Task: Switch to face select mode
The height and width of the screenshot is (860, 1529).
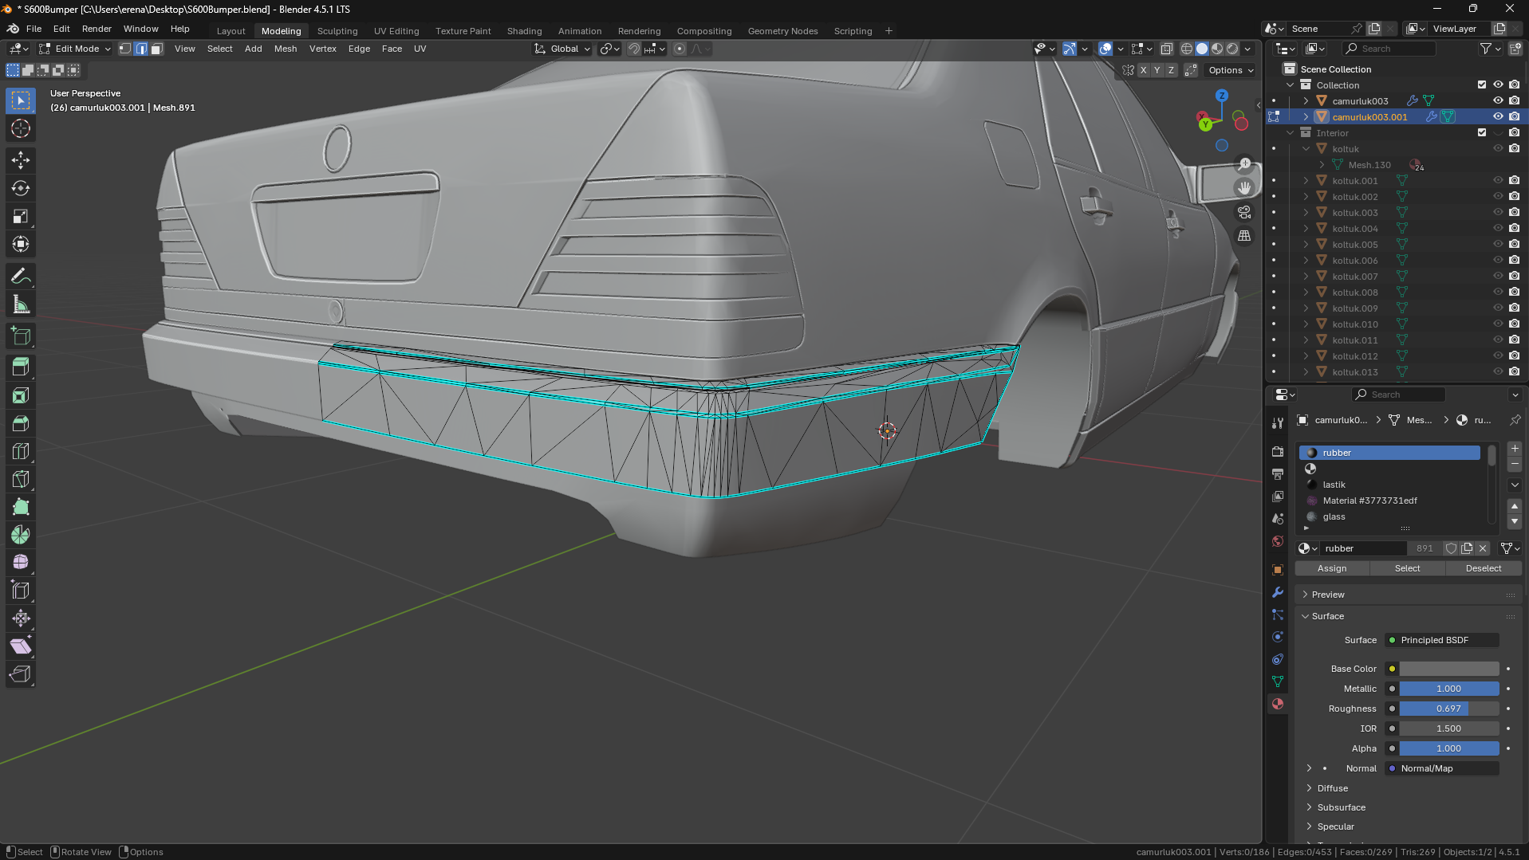Action: [x=157, y=49]
